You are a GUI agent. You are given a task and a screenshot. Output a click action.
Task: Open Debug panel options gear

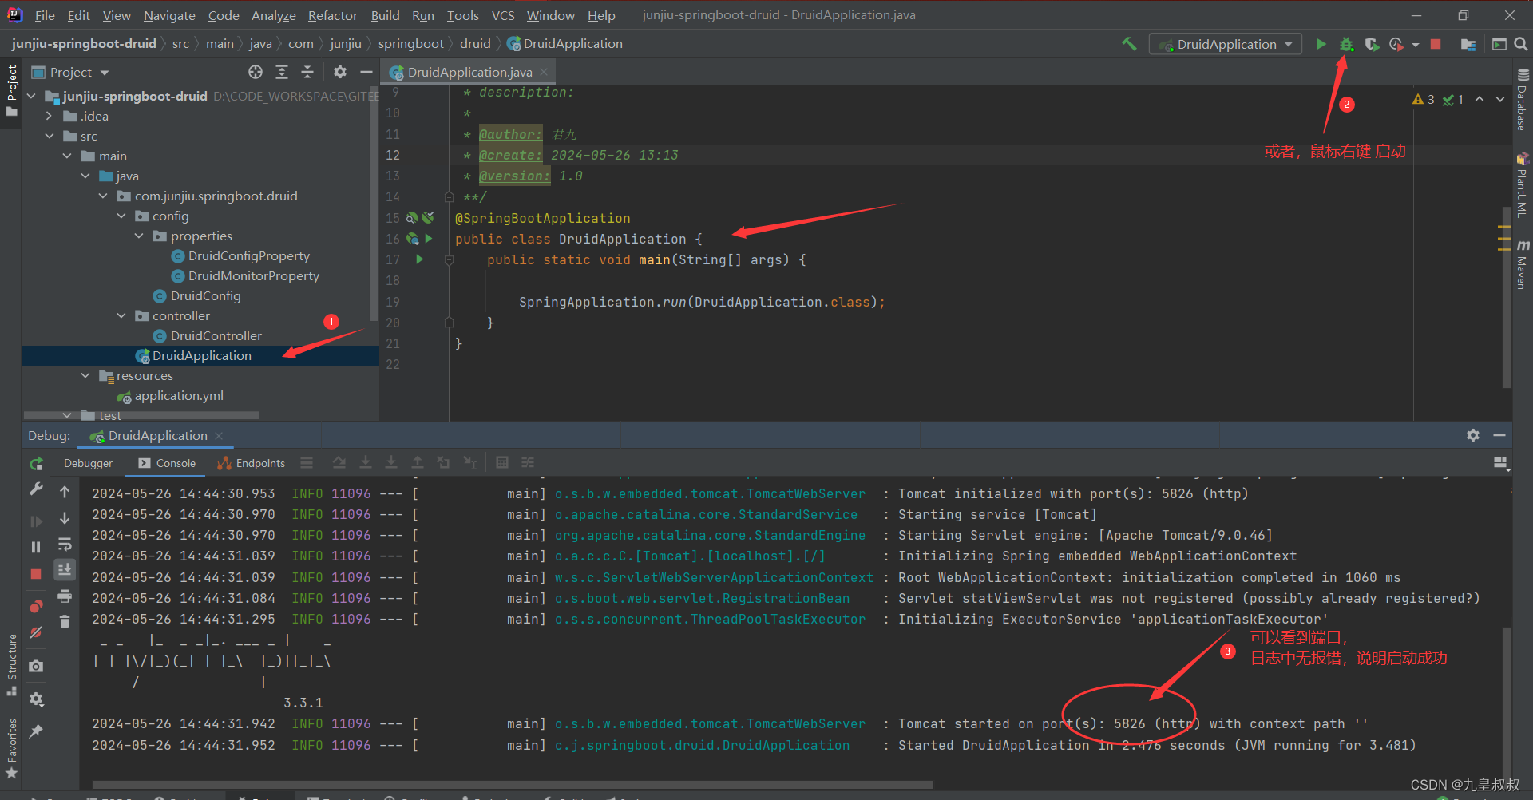[x=1473, y=435]
